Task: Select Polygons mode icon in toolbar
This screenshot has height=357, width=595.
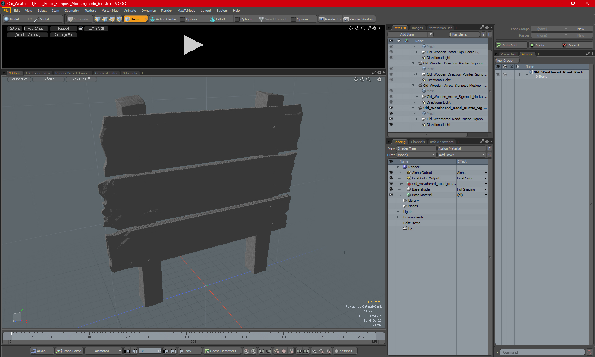Action: click(x=112, y=19)
